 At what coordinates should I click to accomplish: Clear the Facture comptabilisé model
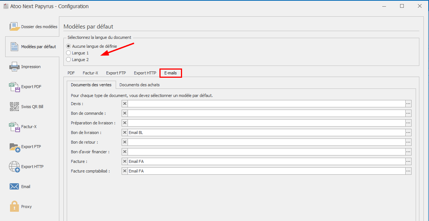pyautogui.click(x=125, y=171)
